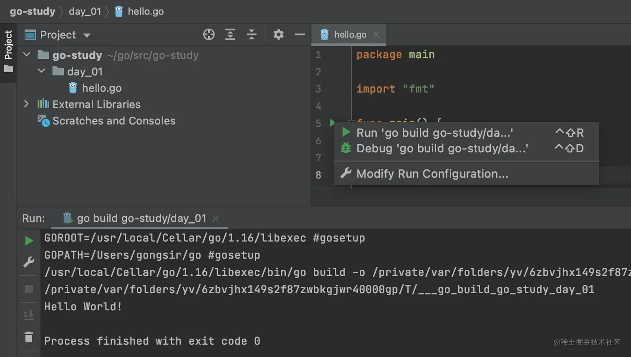
Task: Choose Debug 'go build go-study/da...' menu entry
Action: pos(467,148)
